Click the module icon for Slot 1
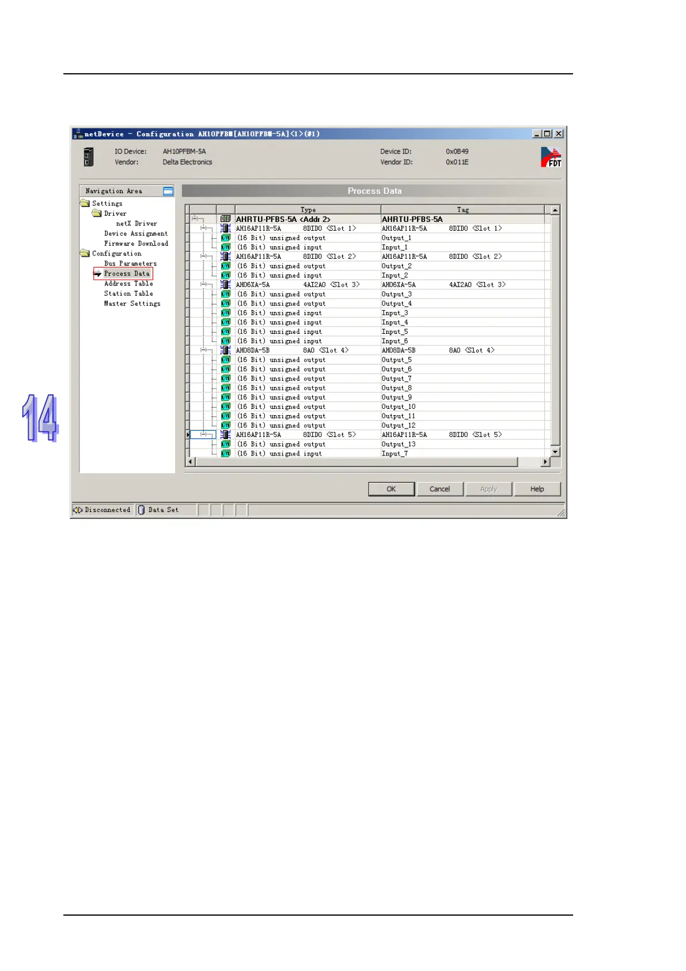 pyautogui.click(x=226, y=228)
